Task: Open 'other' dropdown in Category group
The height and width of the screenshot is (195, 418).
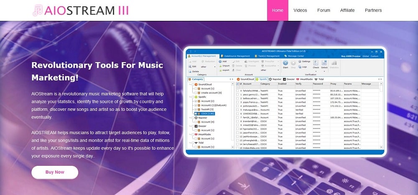Action: coord(208,67)
